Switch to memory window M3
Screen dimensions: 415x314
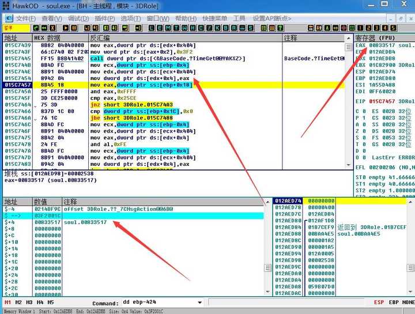29,302
